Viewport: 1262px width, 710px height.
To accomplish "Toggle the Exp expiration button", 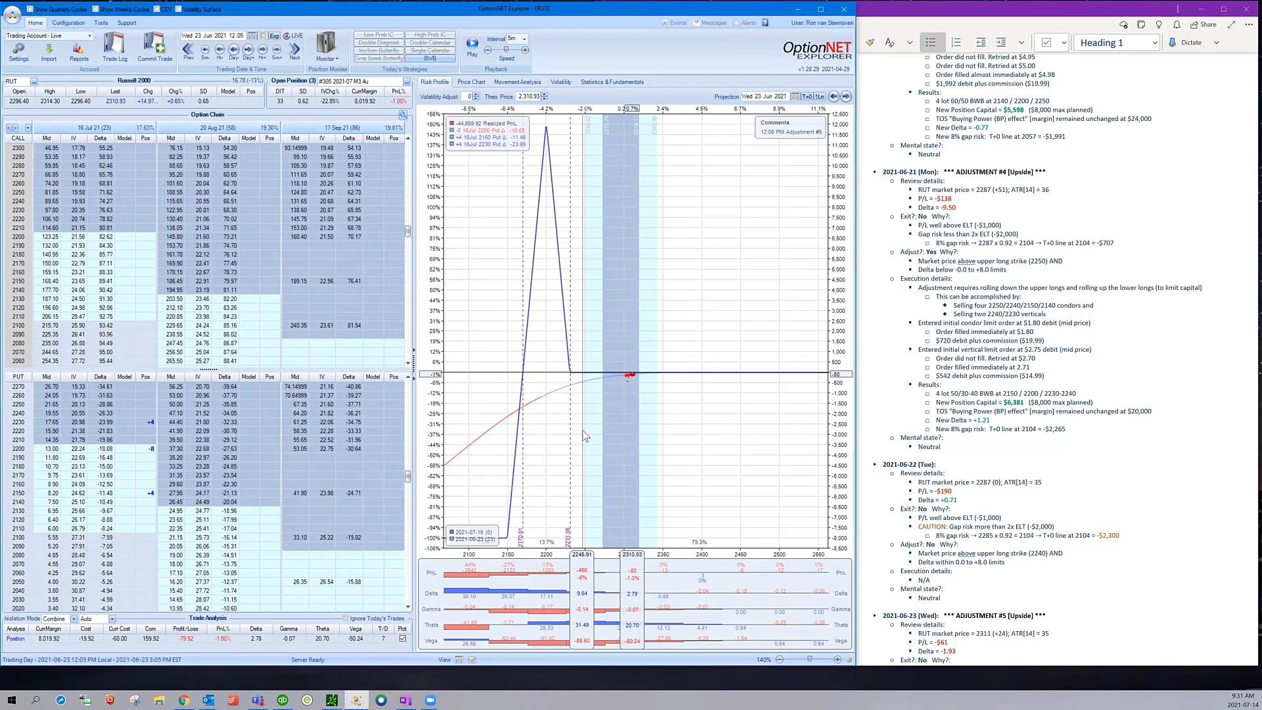I will click(x=274, y=35).
